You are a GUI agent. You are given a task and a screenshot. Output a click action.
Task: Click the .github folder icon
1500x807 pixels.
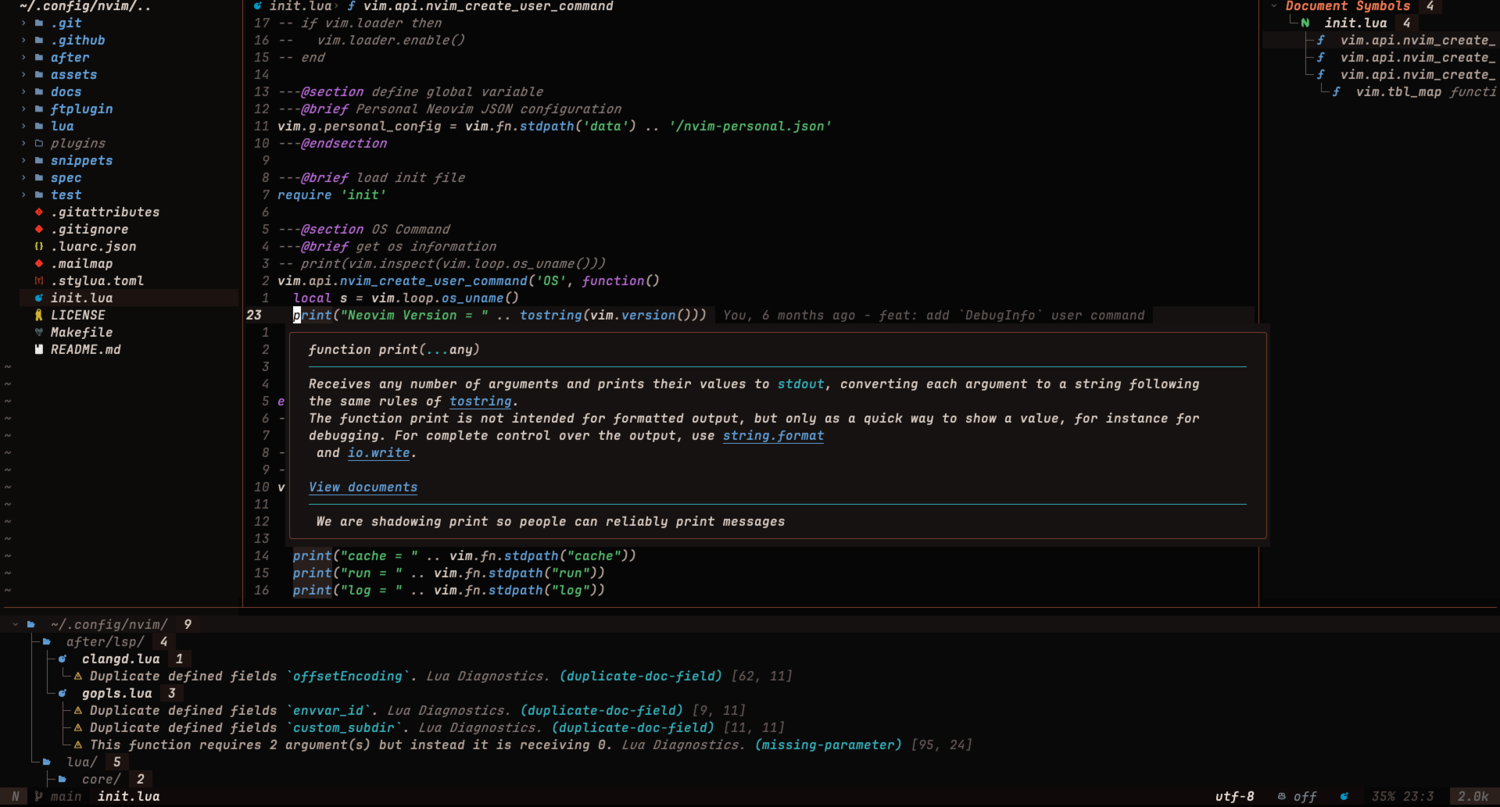tap(39, 41)
